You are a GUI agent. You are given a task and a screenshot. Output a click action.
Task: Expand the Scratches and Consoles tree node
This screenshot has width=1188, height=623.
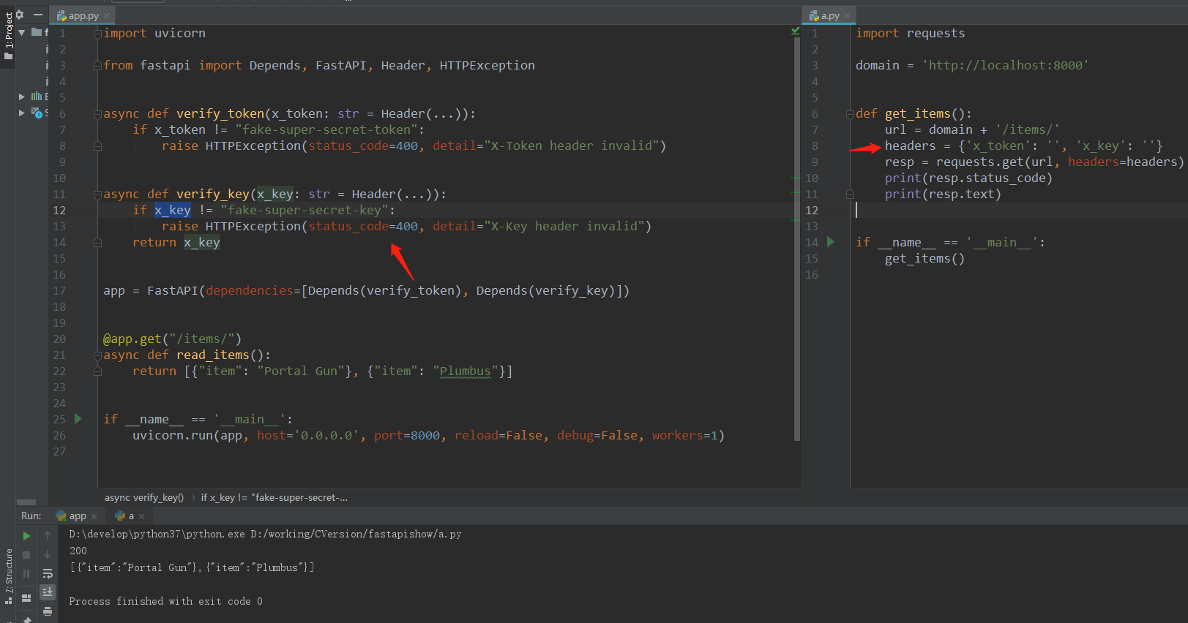pyautogui.click(x=22, y=113)
